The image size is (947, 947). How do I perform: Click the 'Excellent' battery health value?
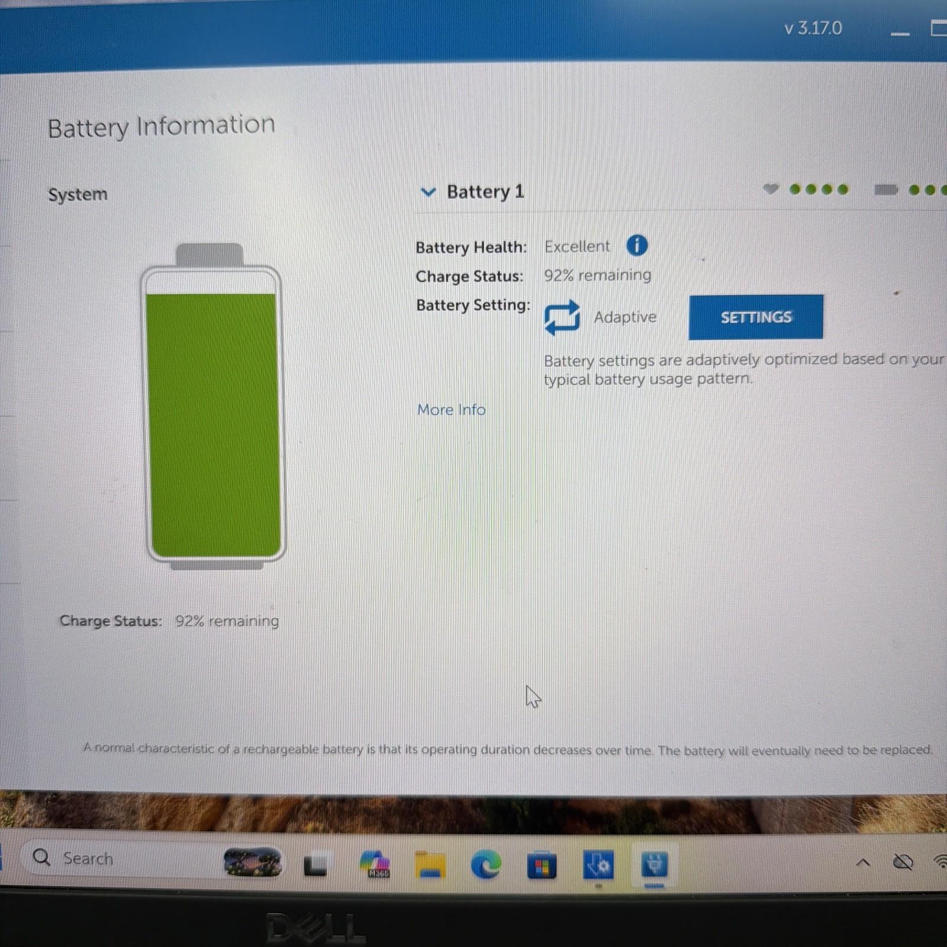pyautogui.click(x=577, y=246)
